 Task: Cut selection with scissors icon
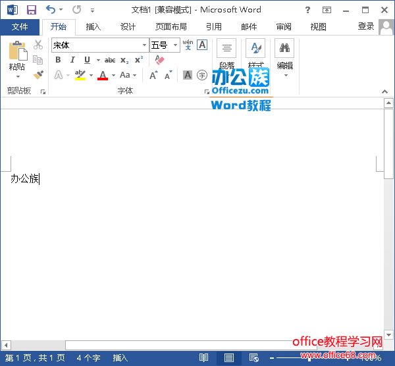tap(38, 45)
